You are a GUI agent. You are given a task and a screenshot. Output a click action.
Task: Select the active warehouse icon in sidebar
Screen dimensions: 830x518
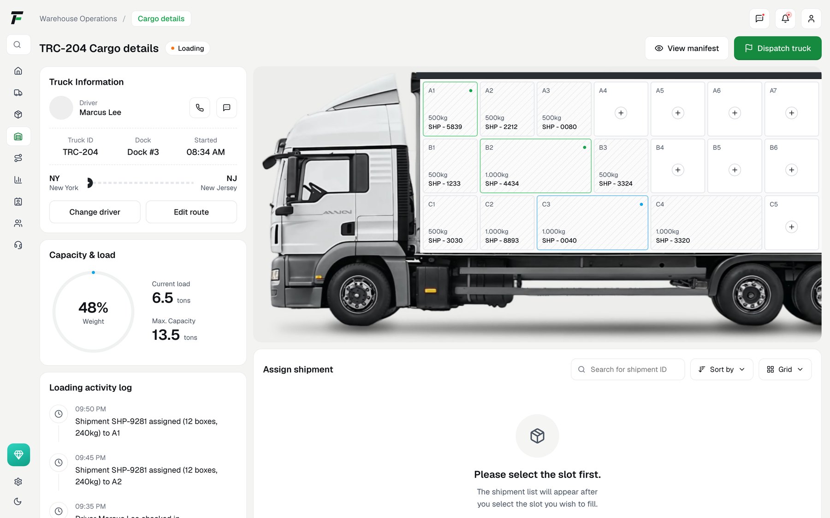(x=18, y=136)
